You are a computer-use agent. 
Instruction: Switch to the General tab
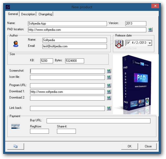click(x=13, y=14)
